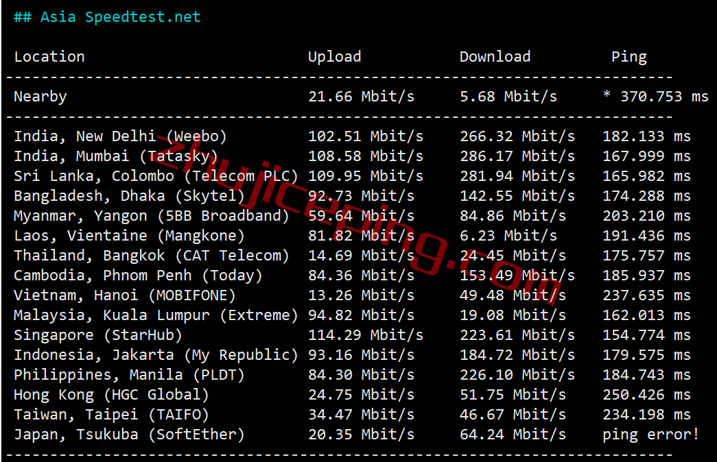This screenshot has width=717, height=462.
Task: Click Vientaine download 6.23 Mbit/s
Action: click(508, 236)
